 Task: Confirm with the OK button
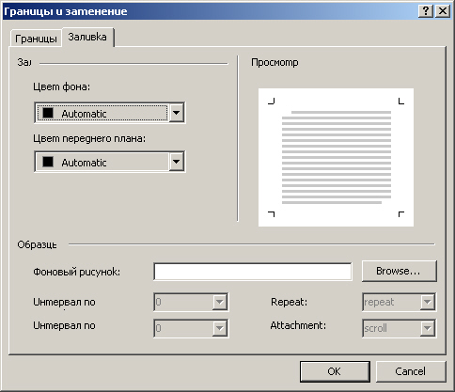click(x=335, y=371)
